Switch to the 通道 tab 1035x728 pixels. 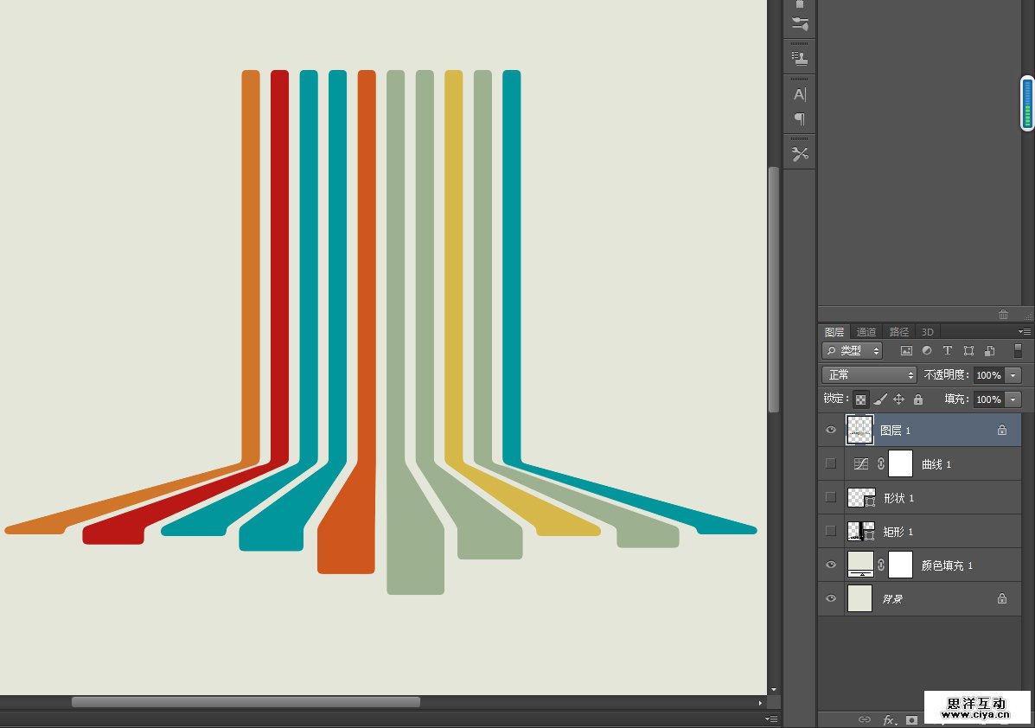coord(866,332)
